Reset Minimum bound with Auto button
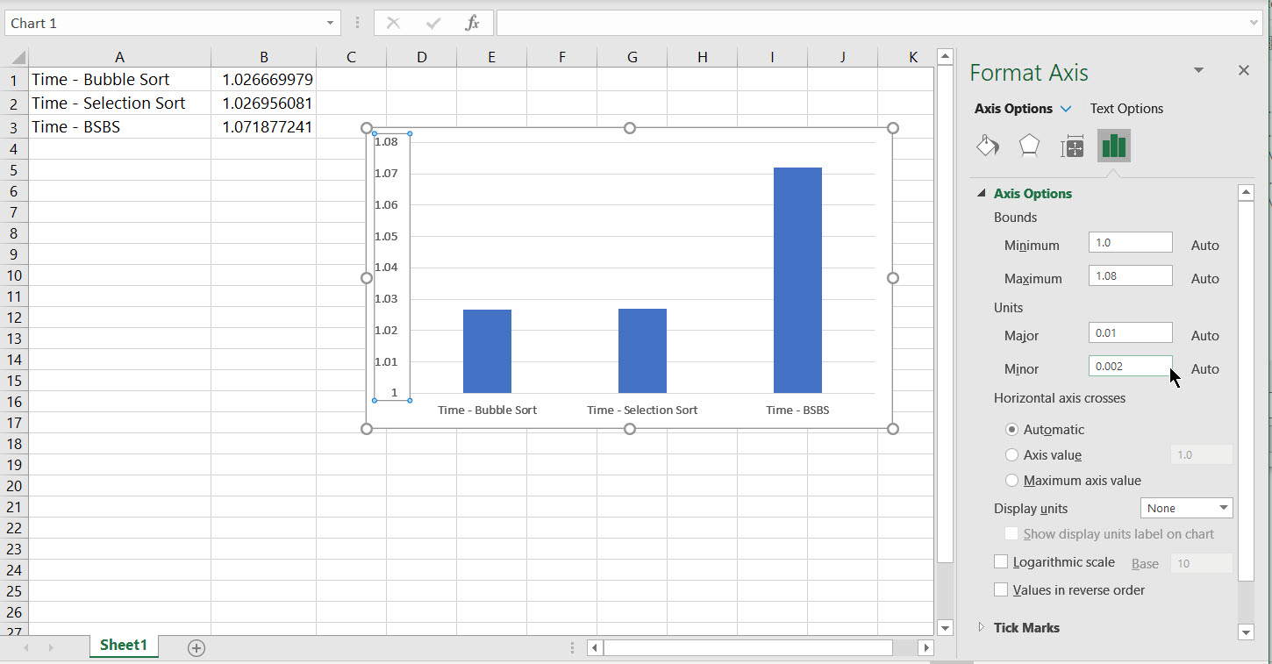The width and height of the screenshot is (1272, 664). click(1205, 246)
